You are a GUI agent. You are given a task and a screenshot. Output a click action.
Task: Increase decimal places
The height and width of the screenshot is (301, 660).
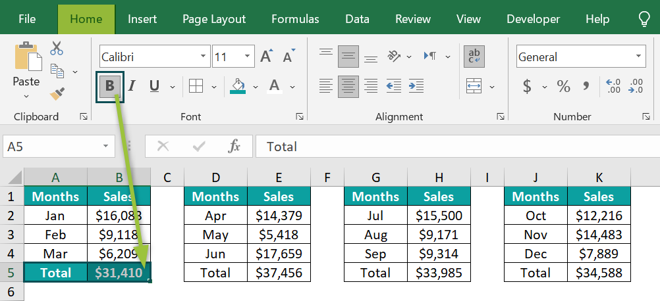[613, 86]
